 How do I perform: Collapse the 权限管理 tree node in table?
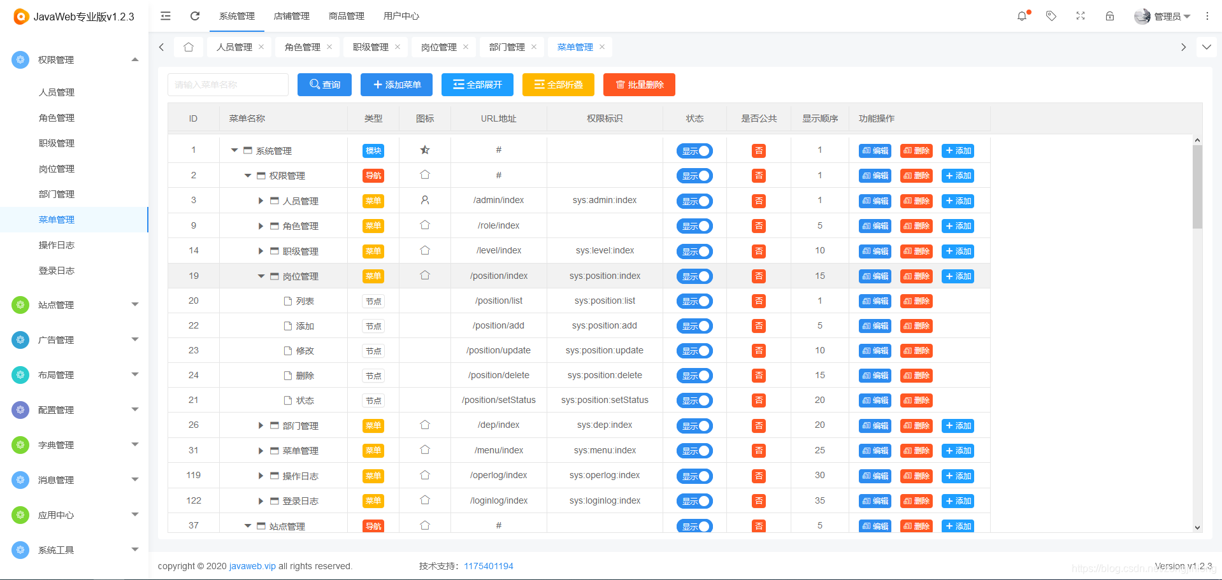pyautogui.click(x=248, y=176)
